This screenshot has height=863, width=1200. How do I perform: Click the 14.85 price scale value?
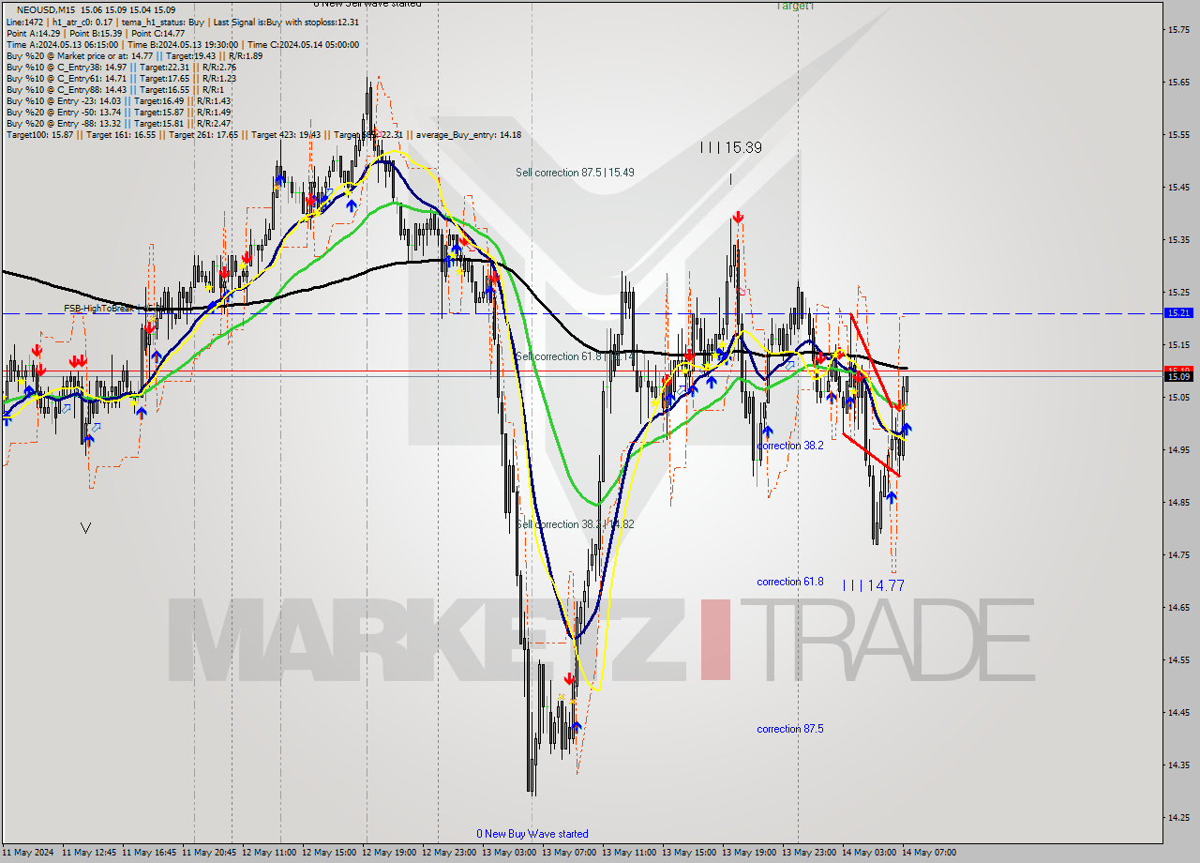(1178, 502)
